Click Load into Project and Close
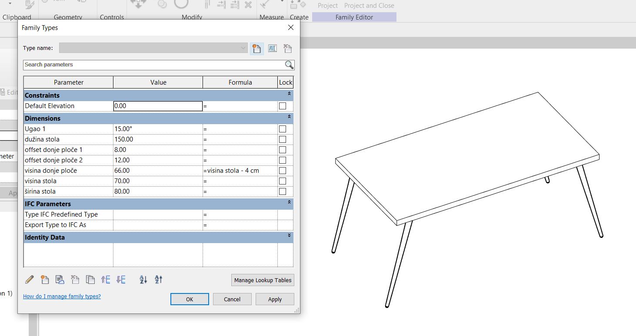The height and width of the screenshot is (336, 636). tap(369, 6)
